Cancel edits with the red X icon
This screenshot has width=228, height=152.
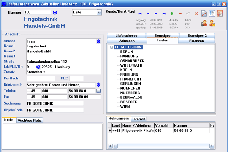coord(196,14)
